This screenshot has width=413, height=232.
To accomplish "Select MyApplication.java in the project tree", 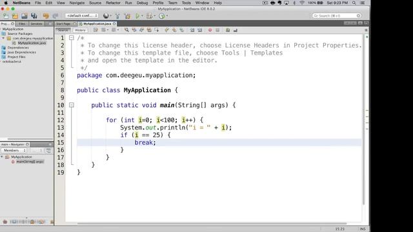I will point(32,43).
